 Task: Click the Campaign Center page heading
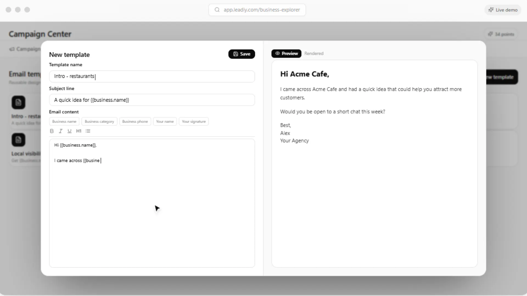point(40,34)
